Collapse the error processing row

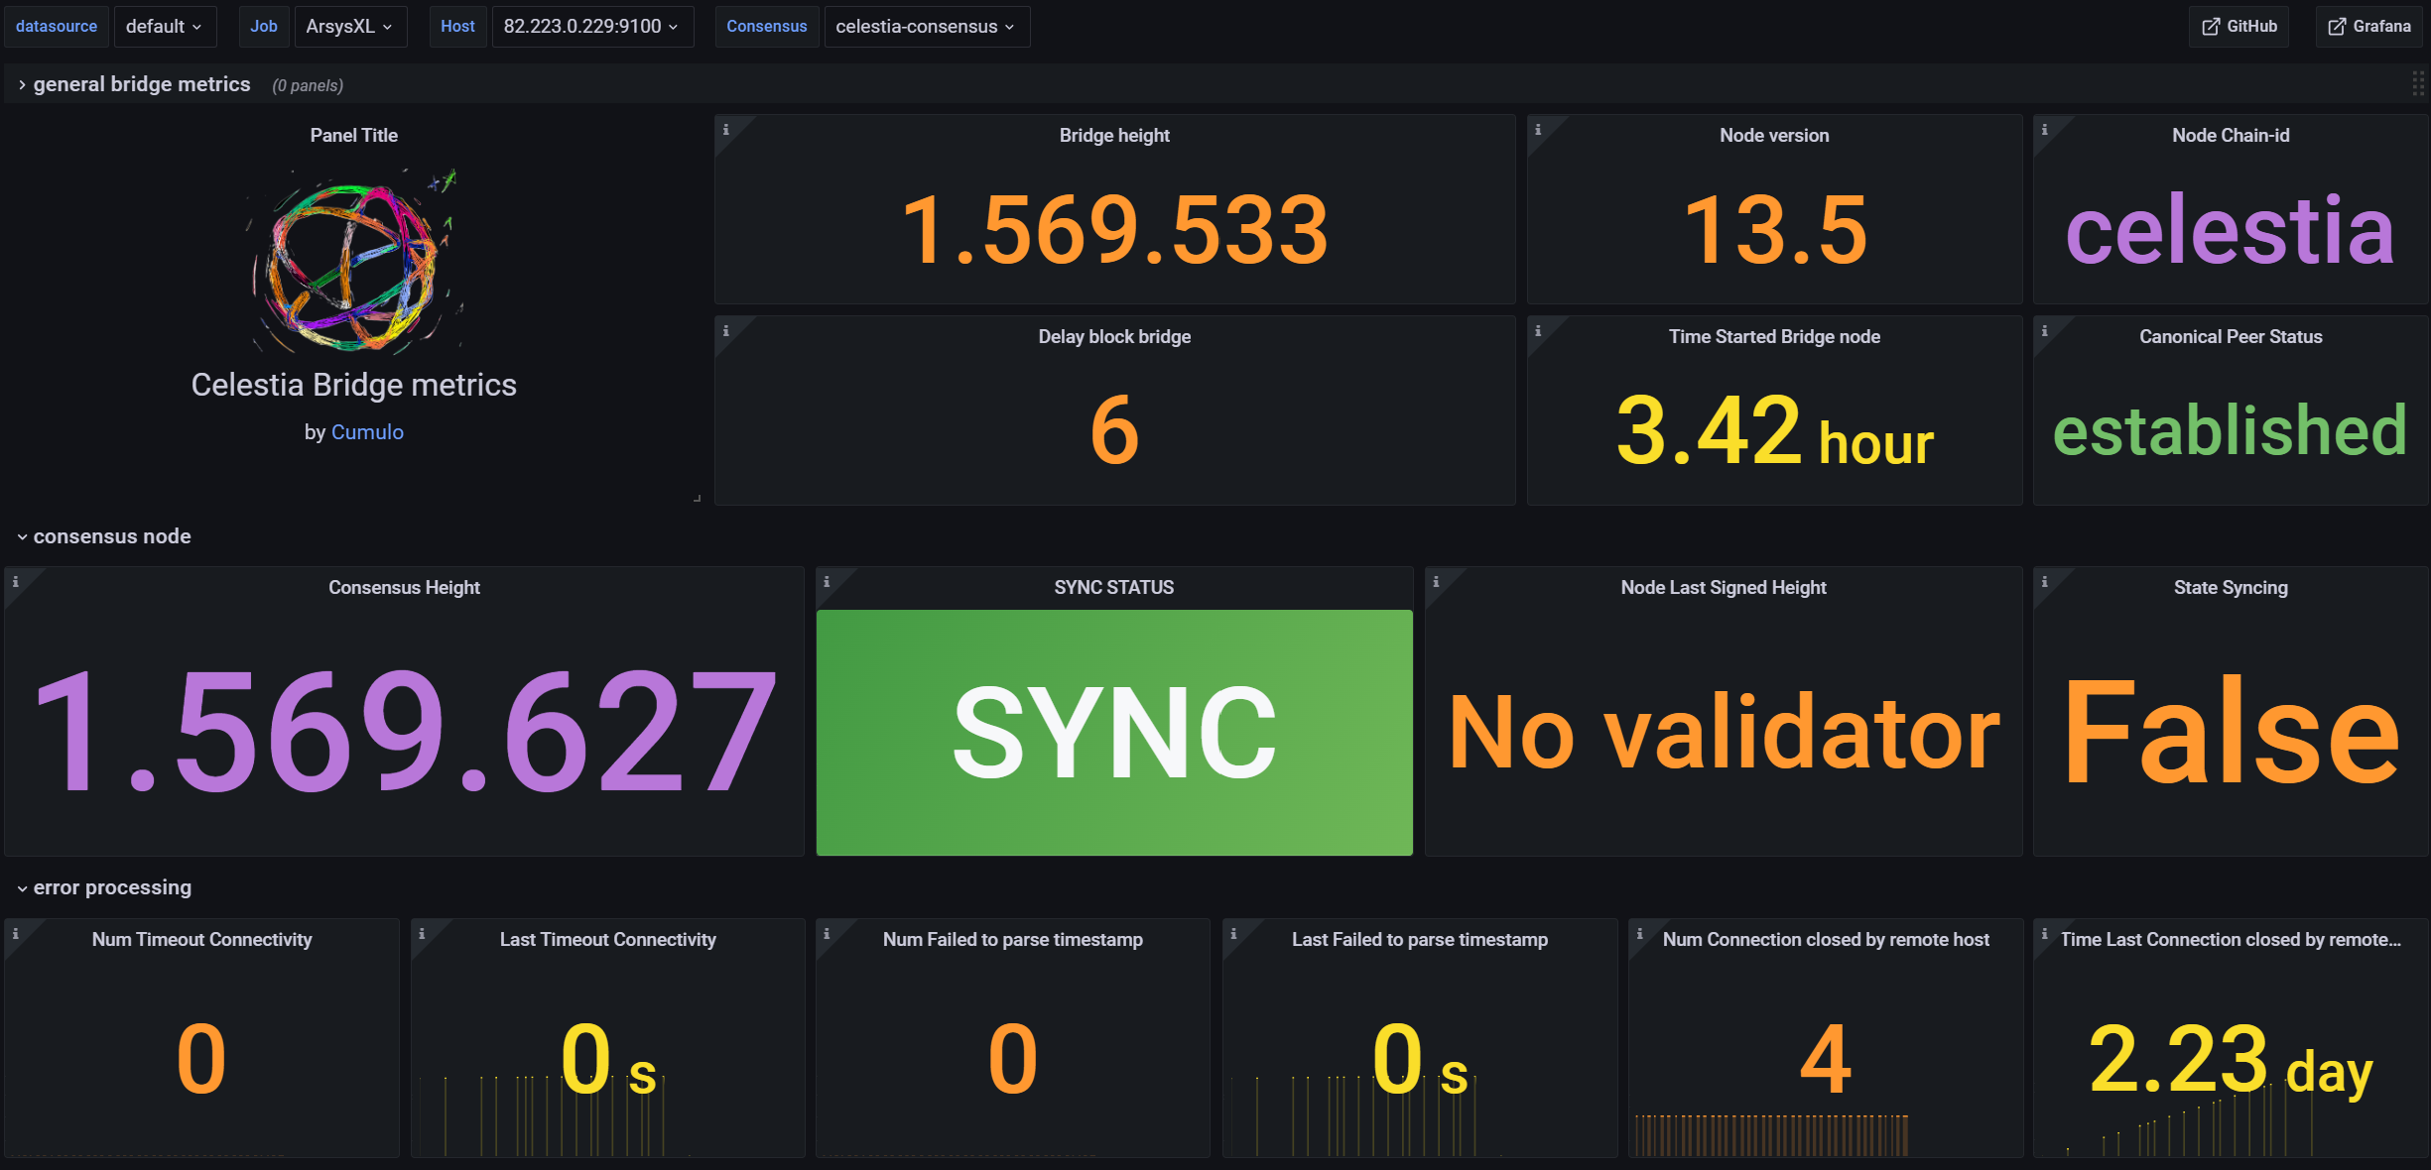pyautogui.click(x=111, y=887)
